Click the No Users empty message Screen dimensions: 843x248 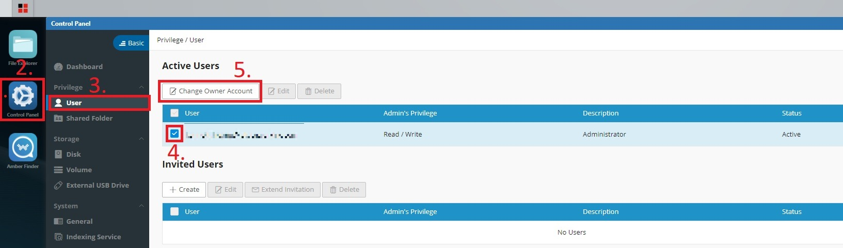click(x=571, y=232)
